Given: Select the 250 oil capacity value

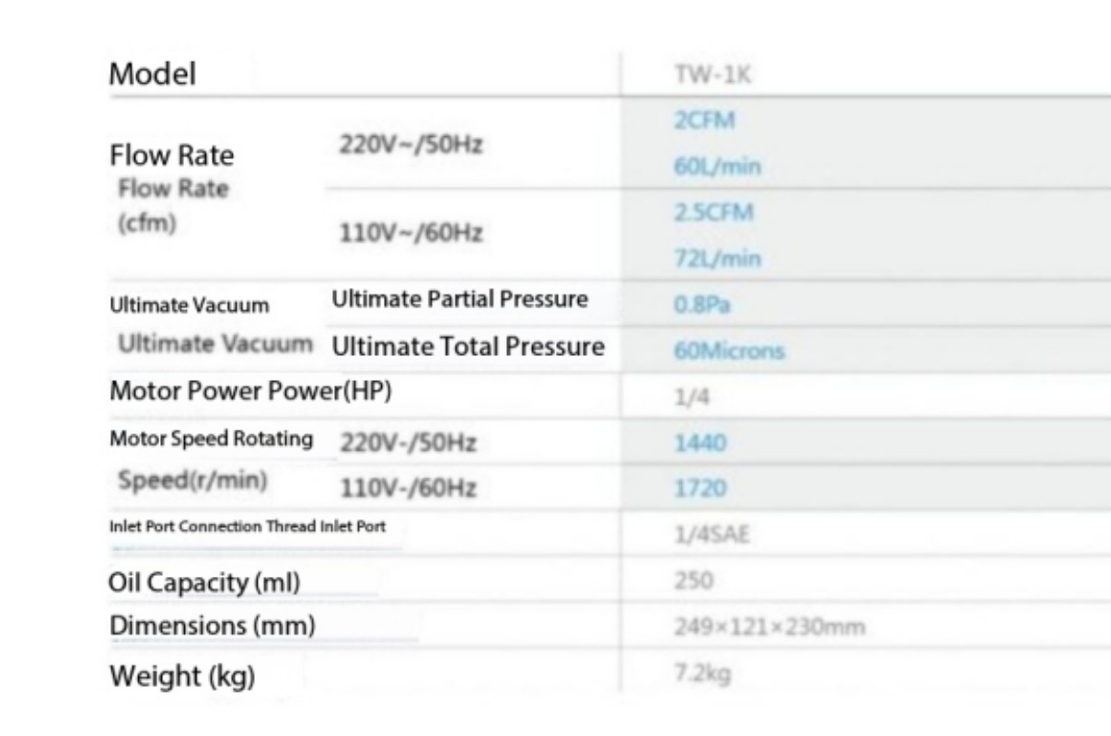Looking at the screenshot, I should (x=689, y=582).
